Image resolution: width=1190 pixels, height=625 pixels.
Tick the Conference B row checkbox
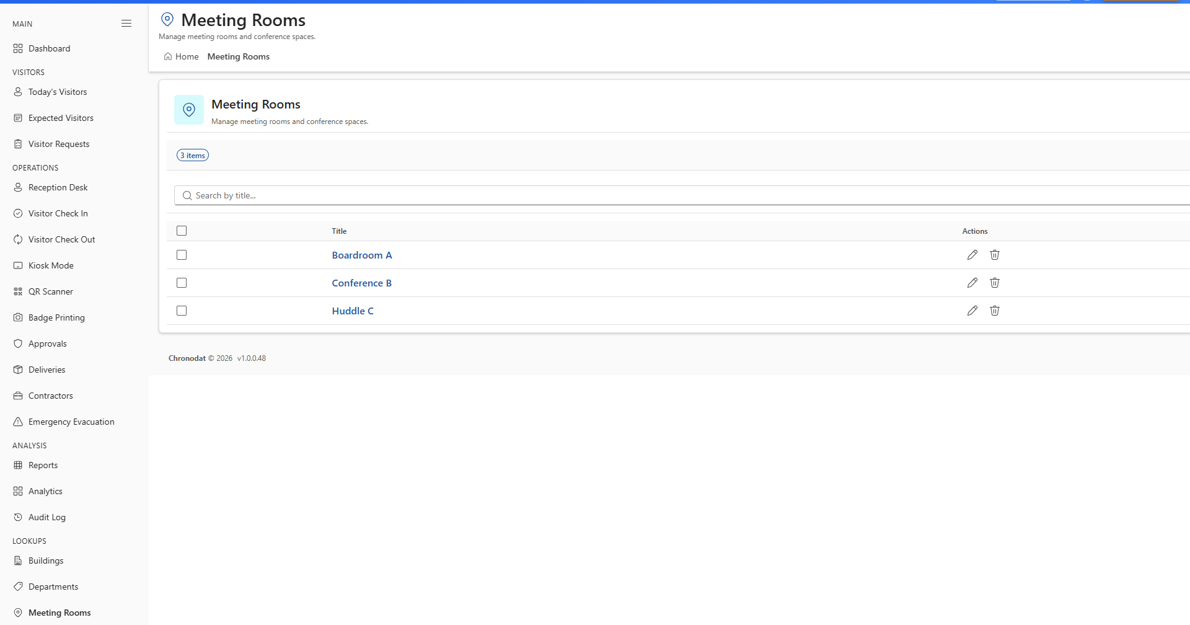pyautogui.click(x=182, y=283)
